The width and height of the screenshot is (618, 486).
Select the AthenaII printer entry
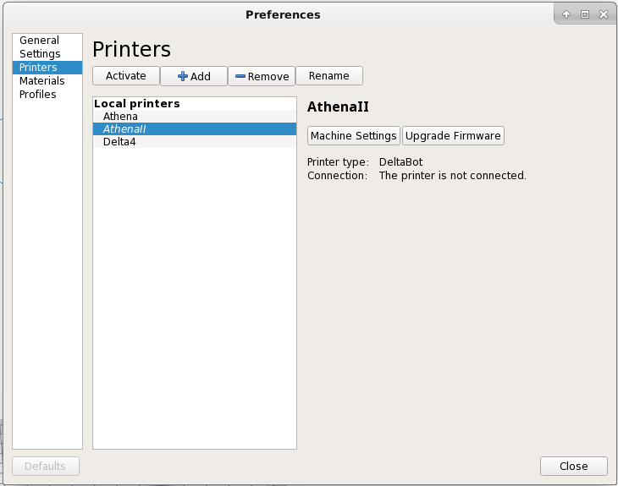pyautogui.click(x=124, y=129)
